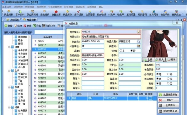This screenshot has height=115, width=187.
Task: Click 删除 in product list toolbar
Action: (x=27, y=26)
